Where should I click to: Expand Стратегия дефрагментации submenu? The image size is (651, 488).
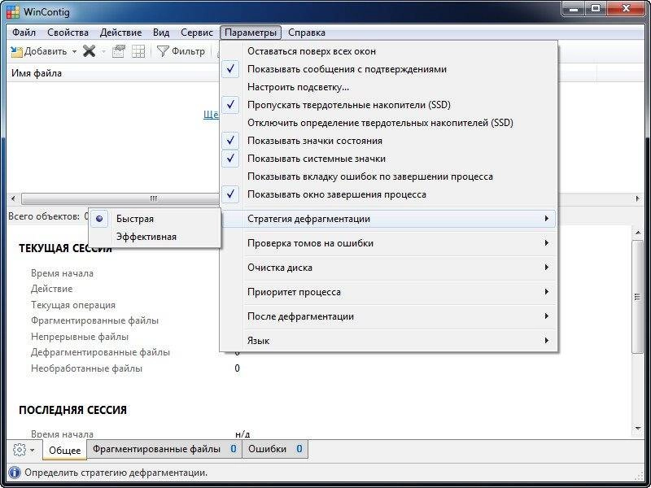tap(389, 219)
